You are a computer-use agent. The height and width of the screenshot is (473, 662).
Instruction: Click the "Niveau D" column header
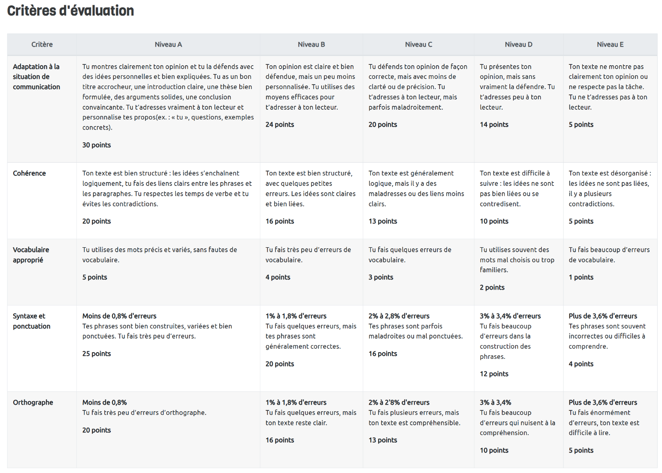point(519,45)
